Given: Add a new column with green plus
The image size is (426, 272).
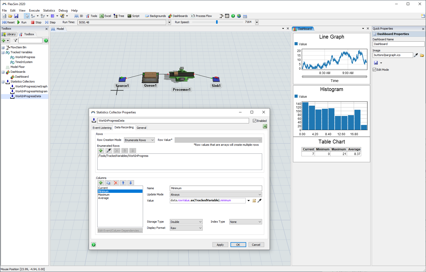Looking at the screenshot, I should pos(101,183).
